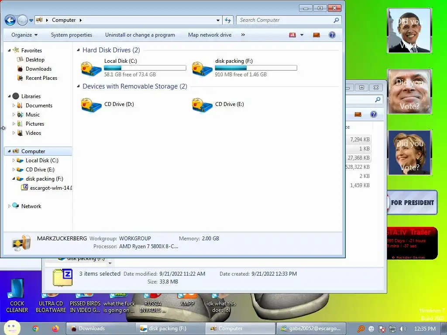447x335 pixels.
Task: Toggle the preview pane button
Action: (x=316, y=35)
